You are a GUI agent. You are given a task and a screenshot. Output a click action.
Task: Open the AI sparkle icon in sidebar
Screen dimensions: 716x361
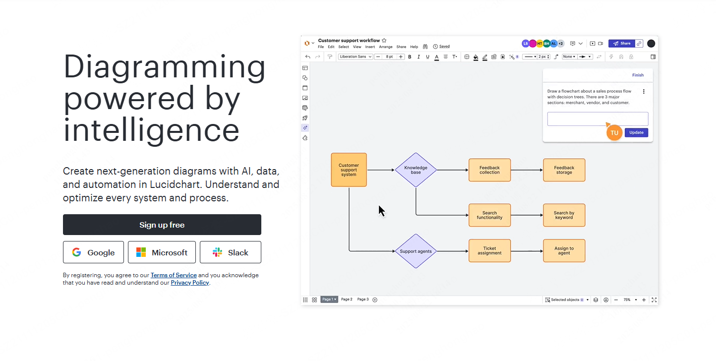(x=305, y=128)
